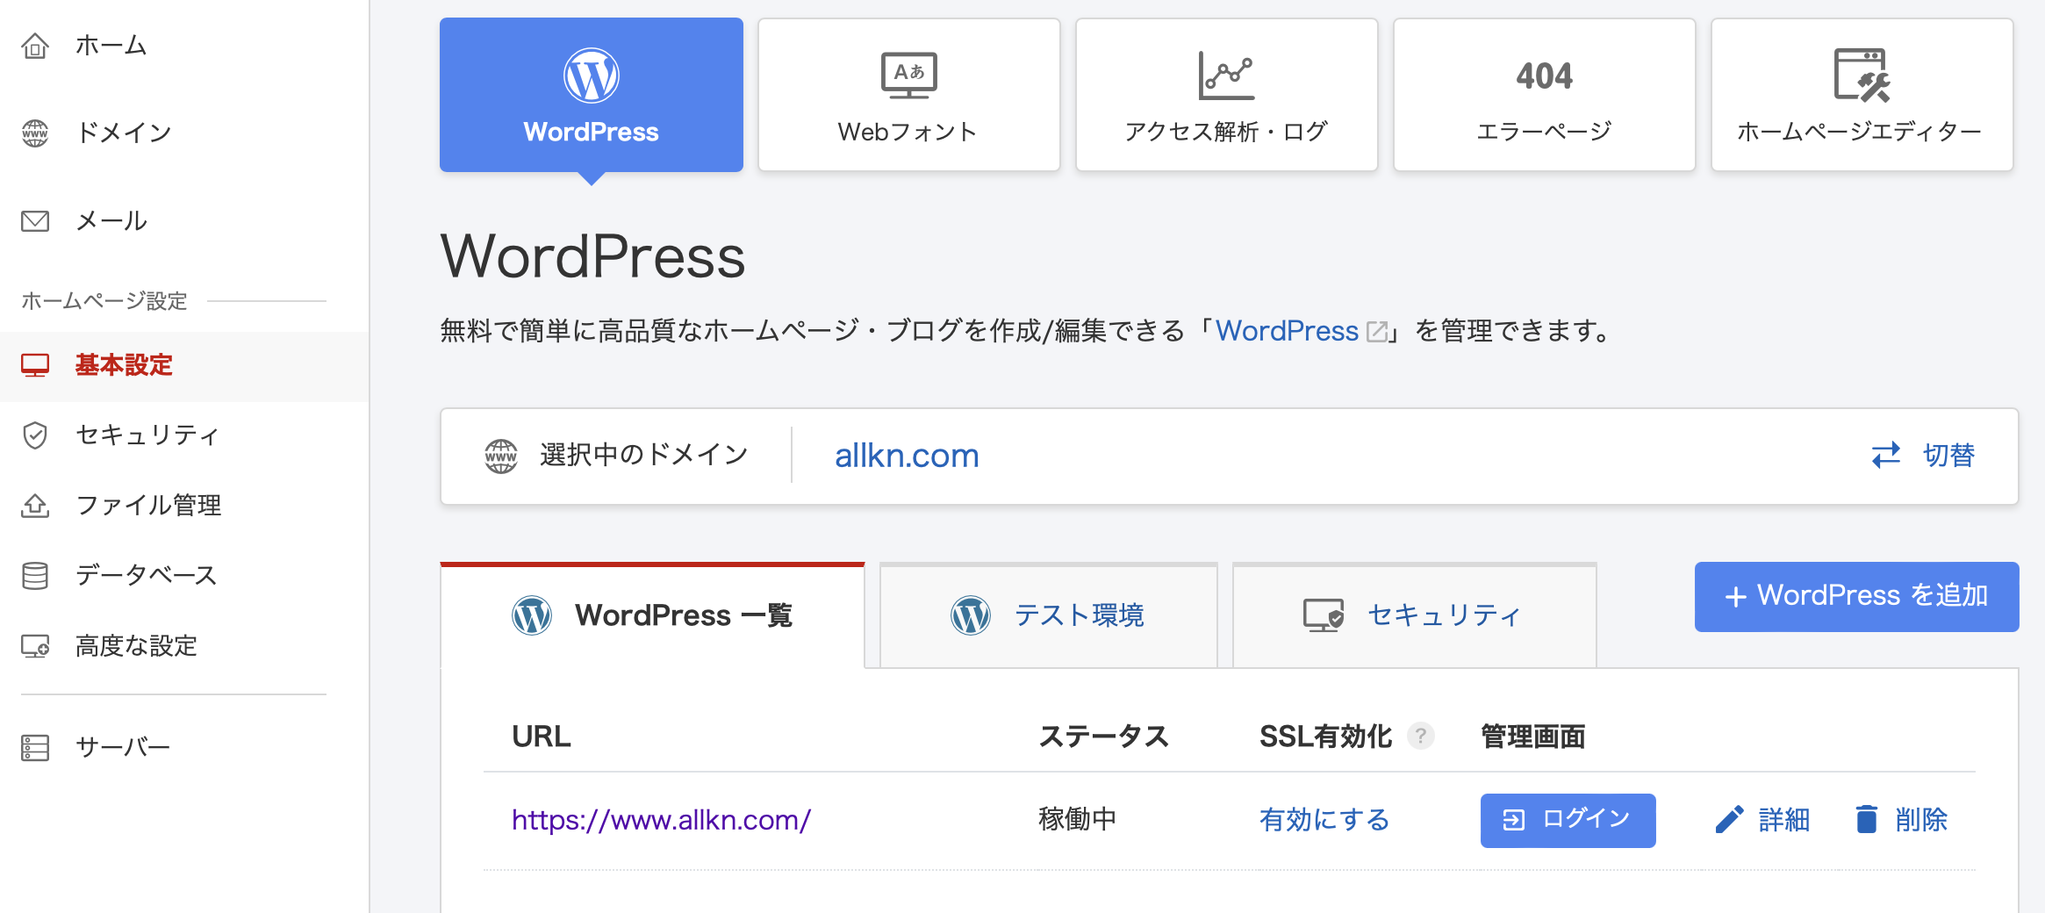Click the ステータス column header
Image resolution: width=2045 pixels, height=913 pixels.
click(1104, 736)
